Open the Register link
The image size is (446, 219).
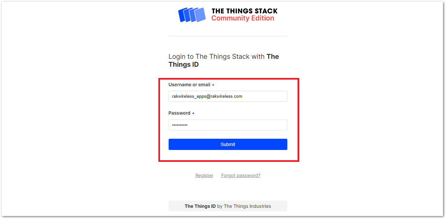tap(204, 176)
